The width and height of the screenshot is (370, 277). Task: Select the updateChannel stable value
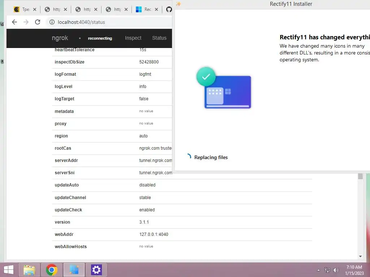coord(145,197)
